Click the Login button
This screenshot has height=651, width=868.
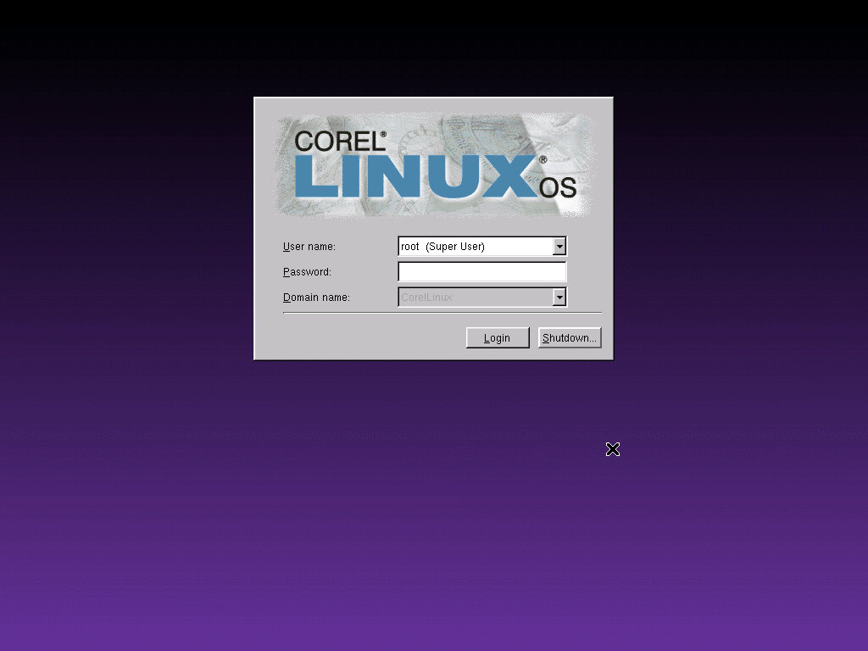click(497, 338)
